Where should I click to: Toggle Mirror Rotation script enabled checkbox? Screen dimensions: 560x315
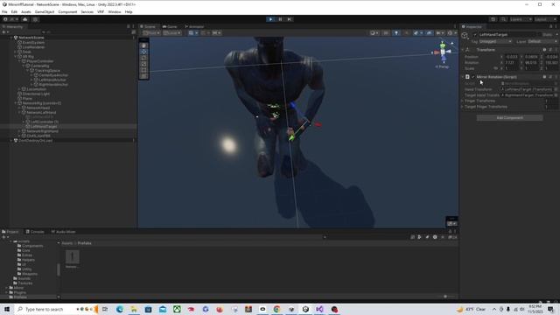click(x=473, y=77)
